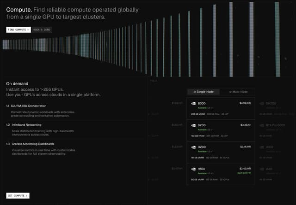Click the faded GPU icon next to A40

(262, 169)
